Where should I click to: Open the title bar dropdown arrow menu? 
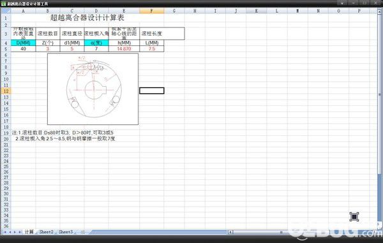pyautogui.click(x=342, y=3)
